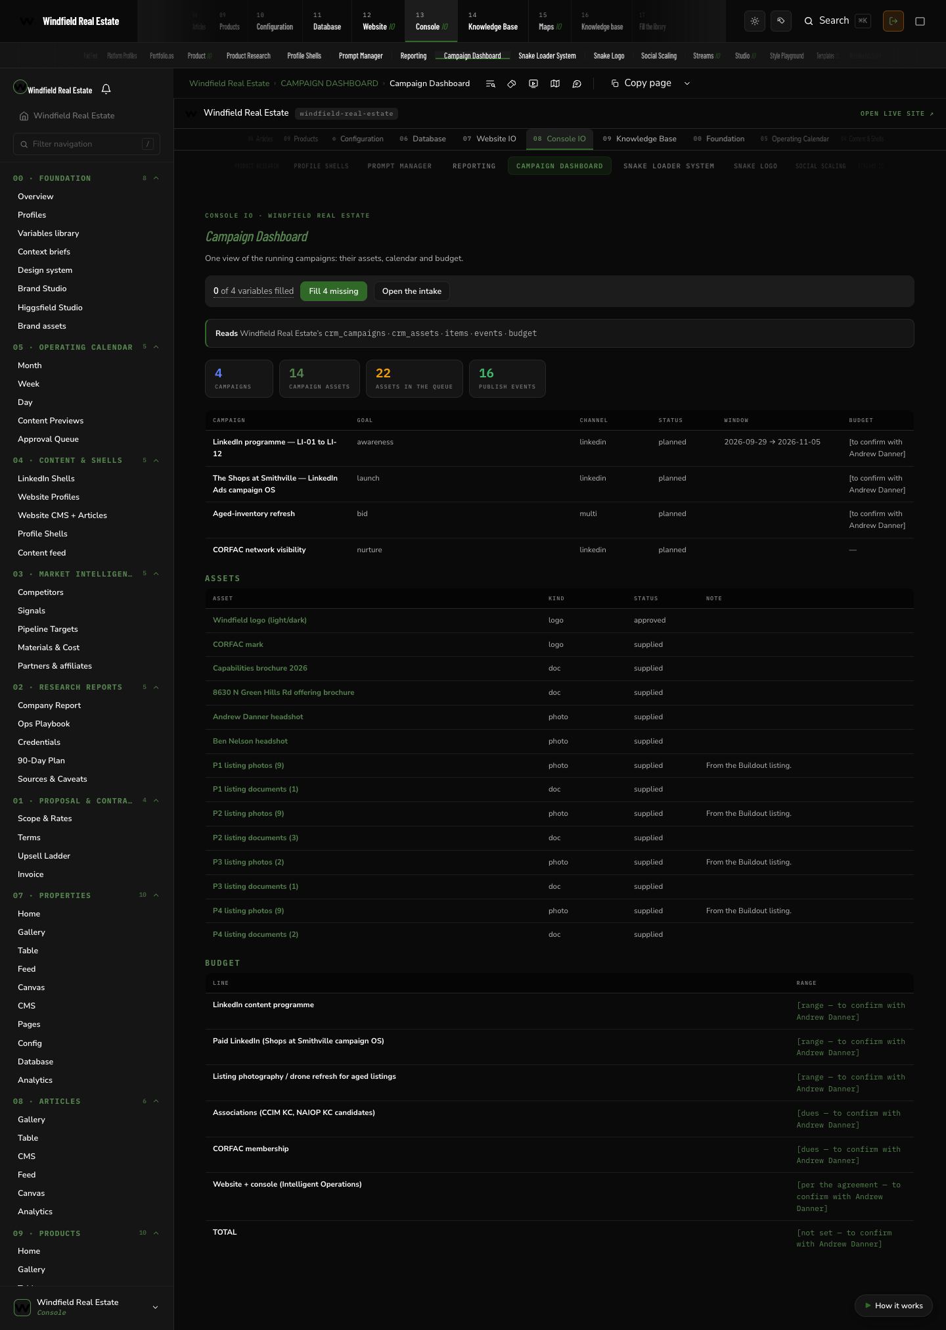Open Competitors in the sidebar

point(41,592)
